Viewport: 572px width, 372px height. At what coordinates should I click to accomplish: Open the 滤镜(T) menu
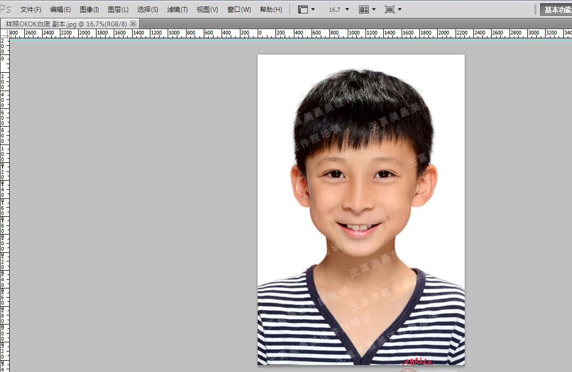177,10
